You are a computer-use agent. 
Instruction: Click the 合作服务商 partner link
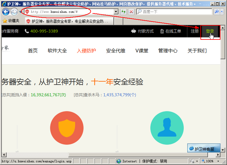point(10,31)
